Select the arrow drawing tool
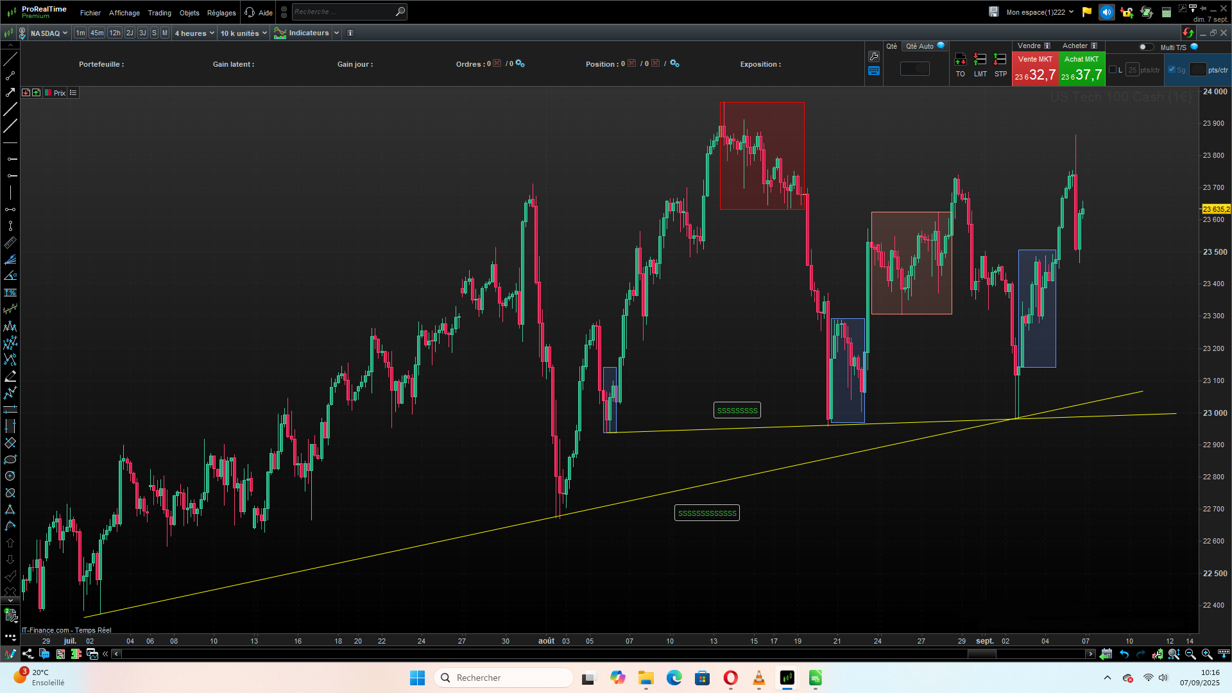The width and height of the screenshot is (1232, 693). coord(10,93)
